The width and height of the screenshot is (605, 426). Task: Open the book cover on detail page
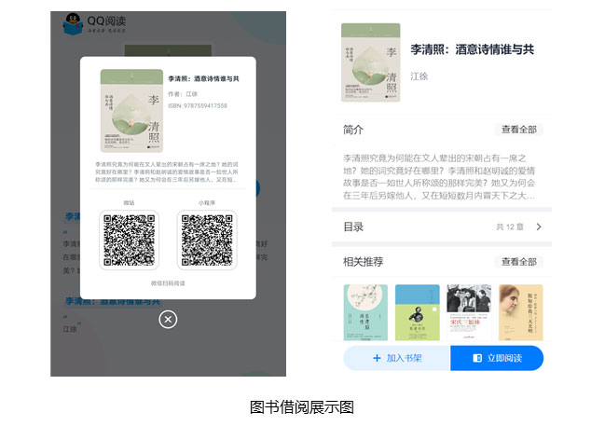click(x=370, y=62)
